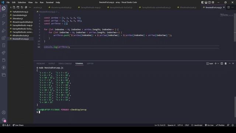
Task: Click the editor minimap preview
Action: (x=226, y=15)
